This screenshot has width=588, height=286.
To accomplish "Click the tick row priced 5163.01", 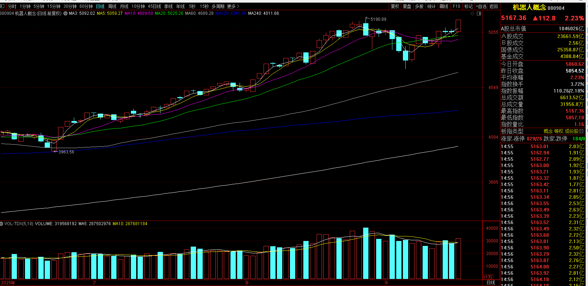I will tap(543, 146).
